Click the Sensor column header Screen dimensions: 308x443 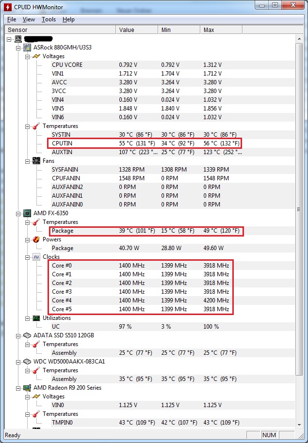61,30
